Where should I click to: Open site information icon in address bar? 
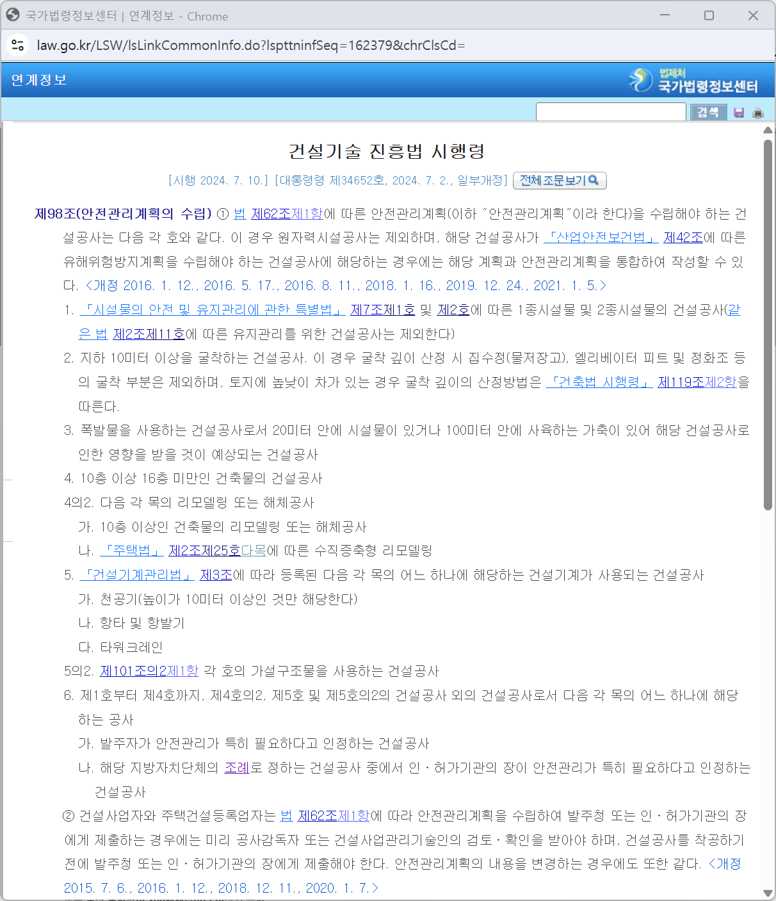[x=18, y=45]
